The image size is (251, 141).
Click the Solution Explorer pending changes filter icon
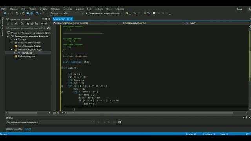coord(22,24)
